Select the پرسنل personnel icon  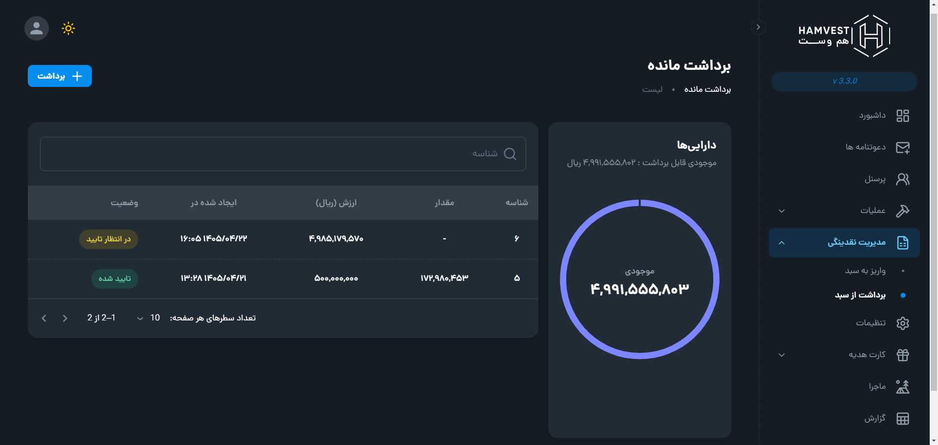click(902, 179)
